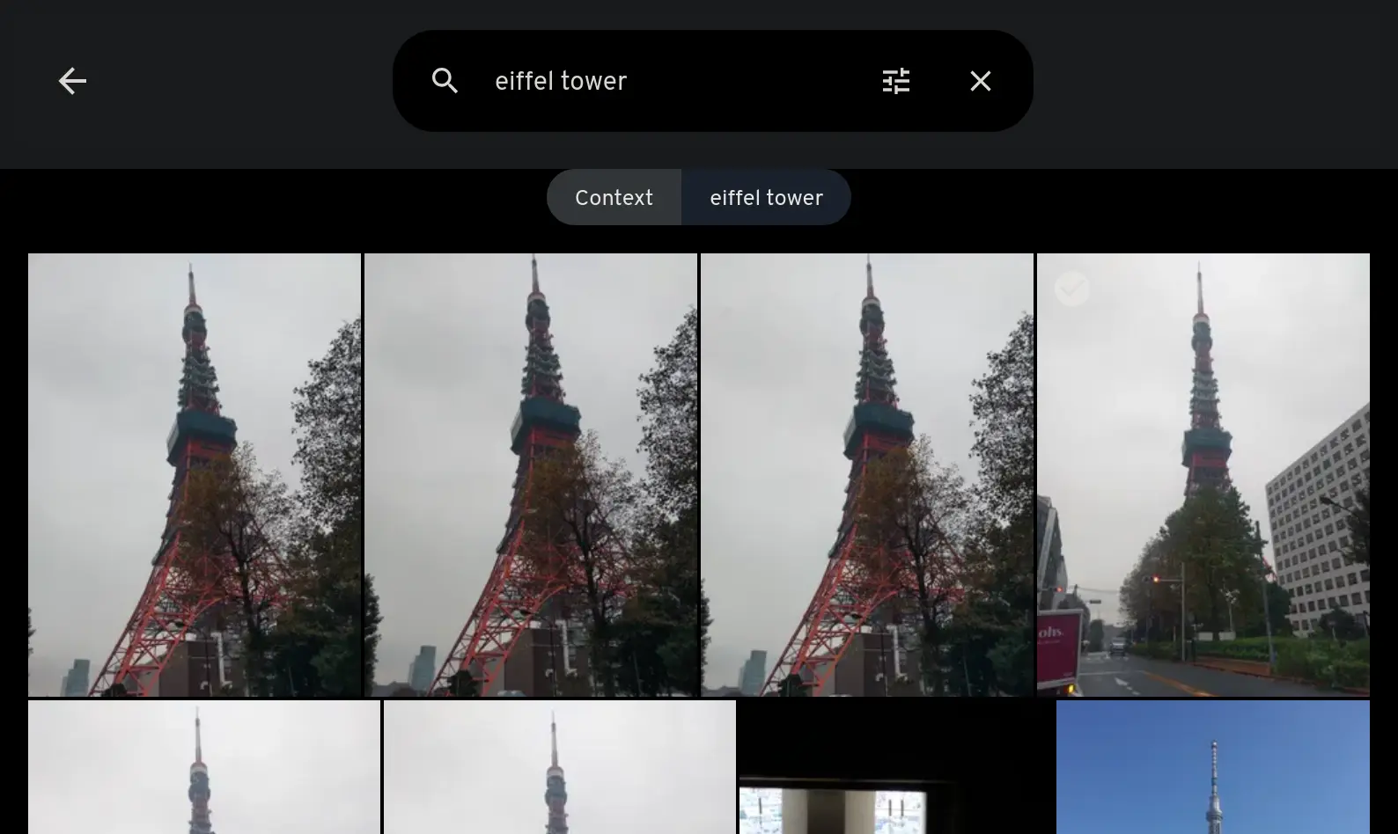The image size is (1398, 834).
Task: Open third red tower photo in top row
Action: [x=867, y=475]
